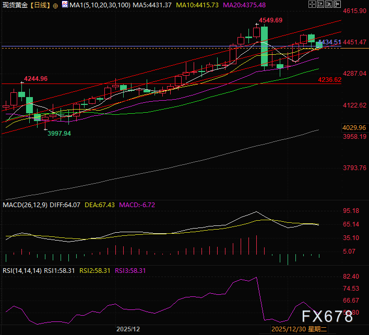Viewport: 369px width, 335px height.
Task: Open the indicator chart icon before MA1
Action: [65, 5]
